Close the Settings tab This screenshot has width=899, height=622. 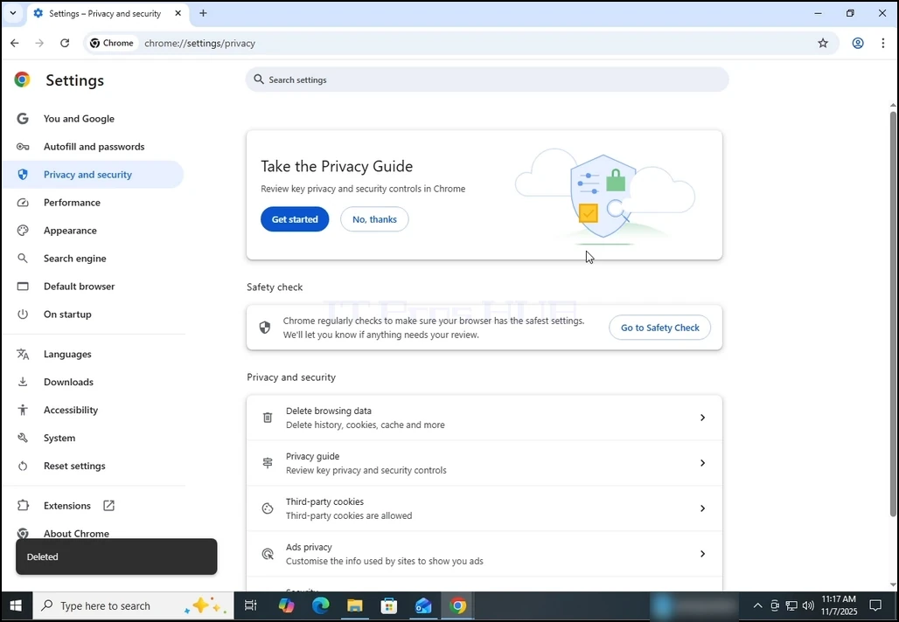178,13
